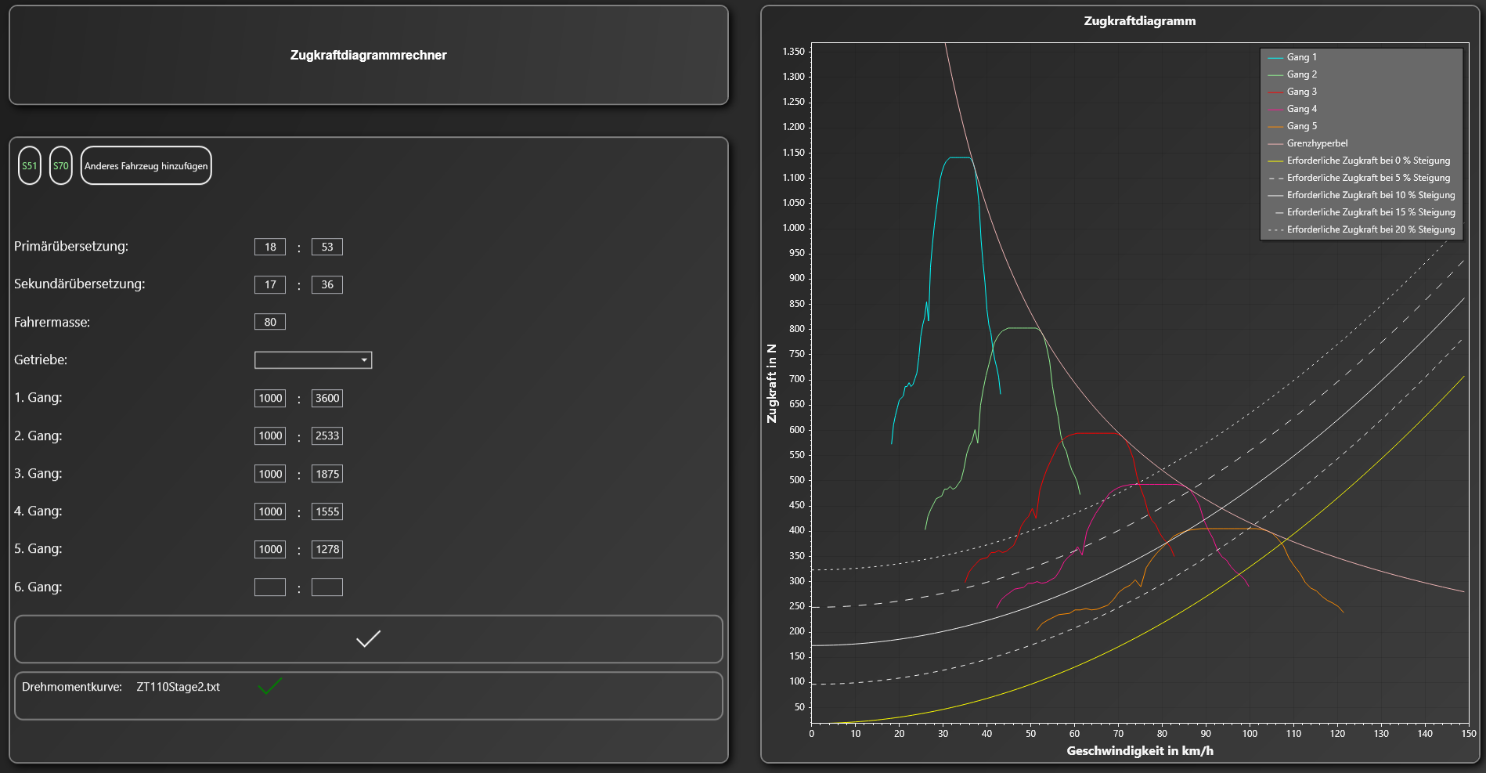Click the Drehmomentkurve file name ZT110Stage2.txt
Viewport: 1486px width, 773px height.
(x=178, y=687)
